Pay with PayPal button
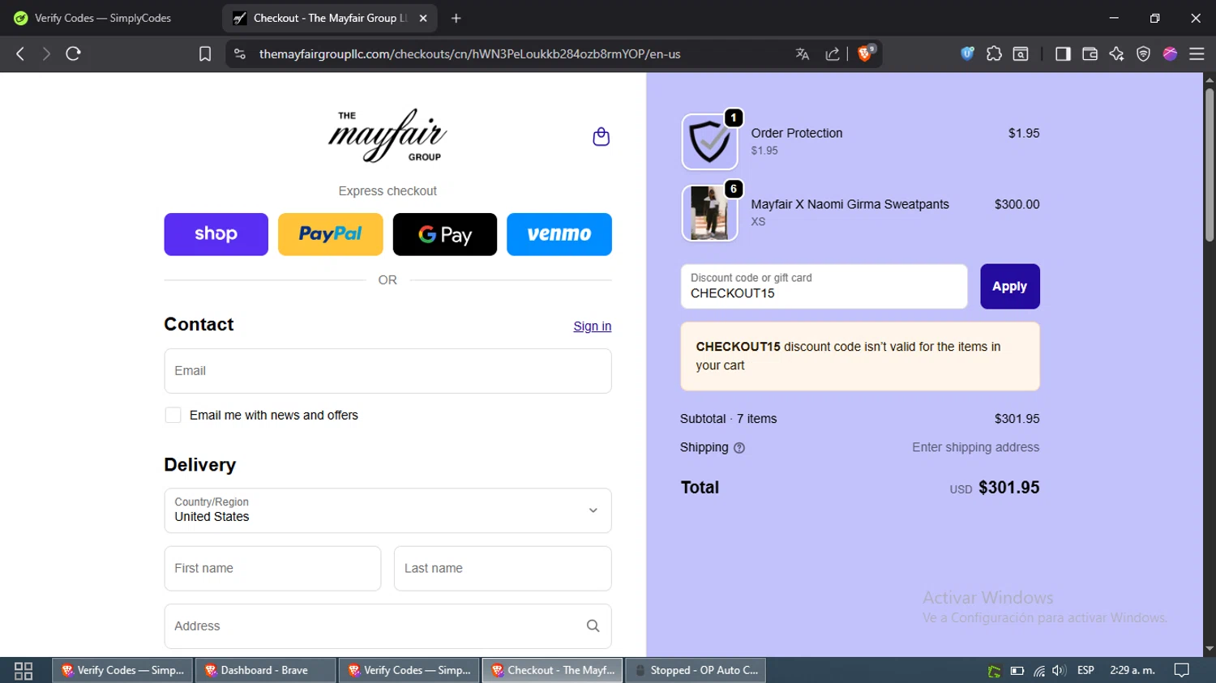 [331, 234]
